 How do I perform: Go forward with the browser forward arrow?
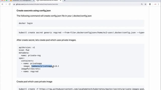pyautogui.click(x=6, y=4)
